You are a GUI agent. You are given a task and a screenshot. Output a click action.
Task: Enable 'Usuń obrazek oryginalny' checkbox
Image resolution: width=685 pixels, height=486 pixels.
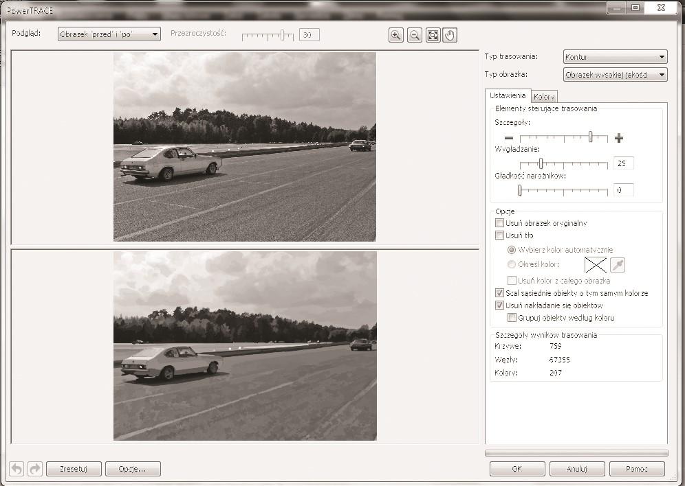(x=500, y=223)
